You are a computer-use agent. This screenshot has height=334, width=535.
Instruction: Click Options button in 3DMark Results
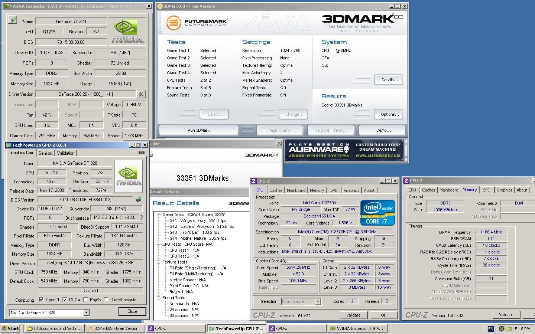point(389,114)
